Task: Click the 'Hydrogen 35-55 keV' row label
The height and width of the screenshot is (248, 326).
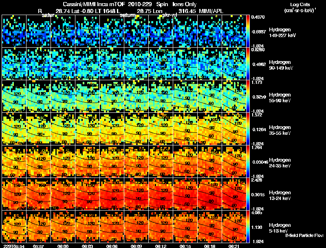Action: click(x=280, y=130)
